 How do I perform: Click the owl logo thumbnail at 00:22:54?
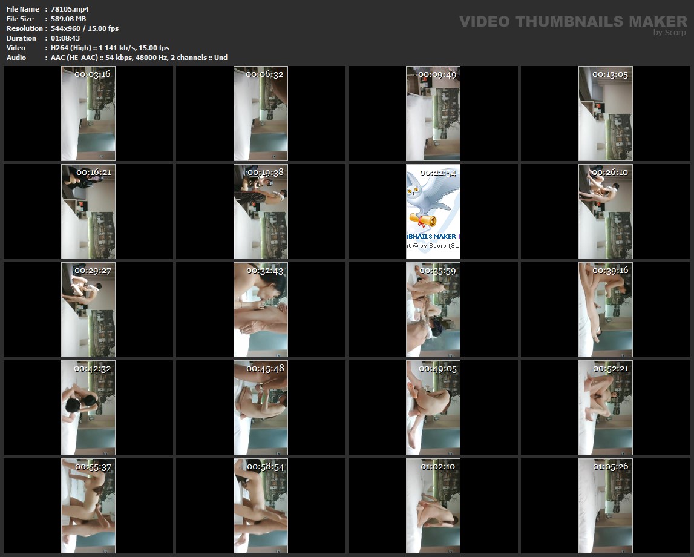click(433, 211)
